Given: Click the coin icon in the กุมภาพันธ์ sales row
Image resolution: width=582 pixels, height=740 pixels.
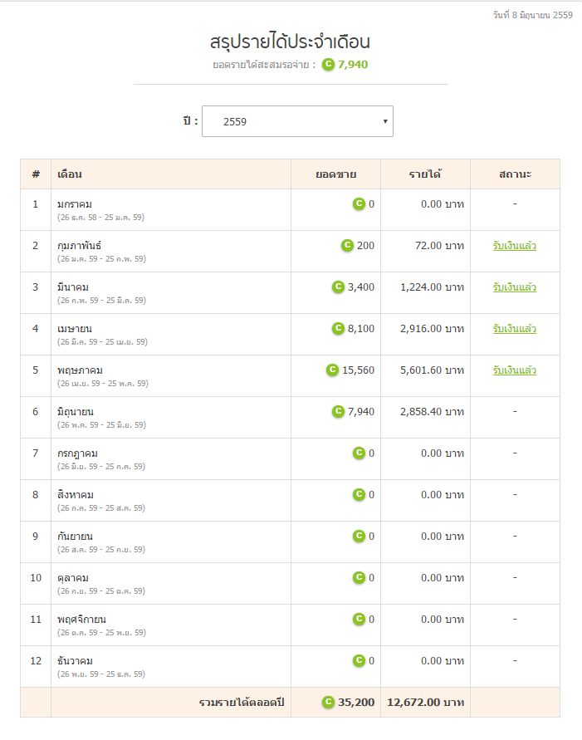Looking at the screenshot, I should [348, 246].
